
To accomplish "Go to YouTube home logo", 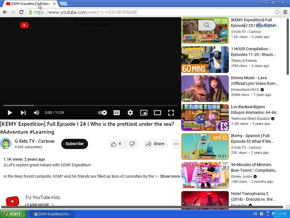I will pyautogui.click(x=24, y=25).
